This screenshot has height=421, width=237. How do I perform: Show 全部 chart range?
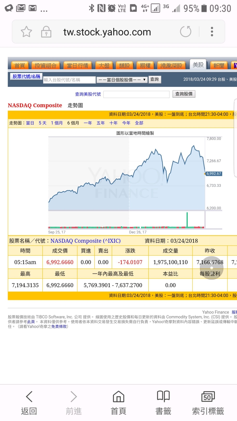(x=139, y=123)
